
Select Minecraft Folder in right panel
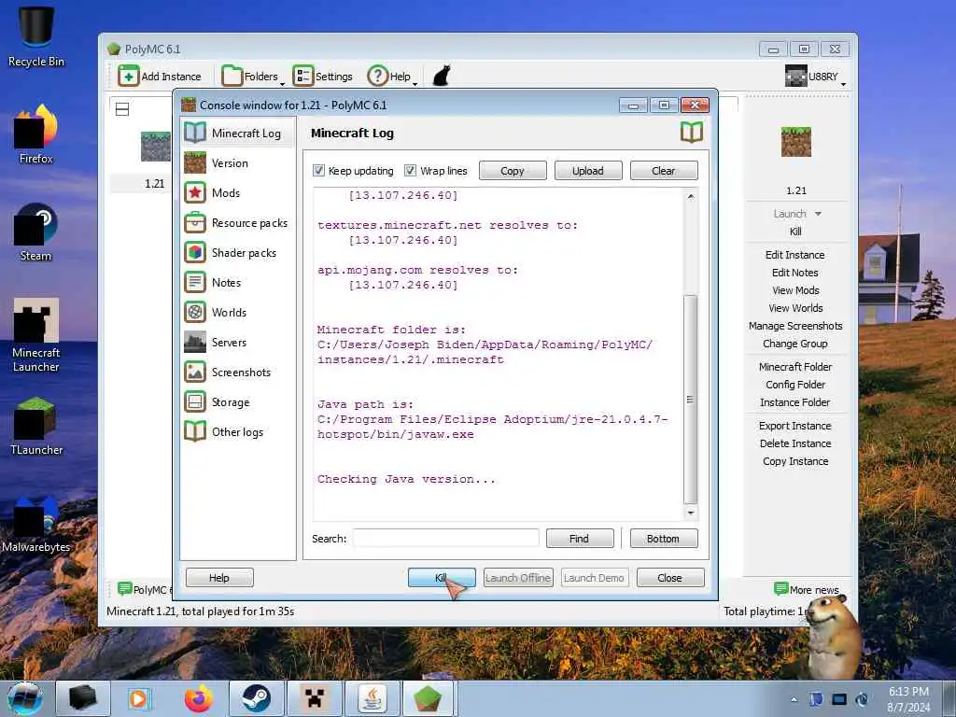pos(795,367)
